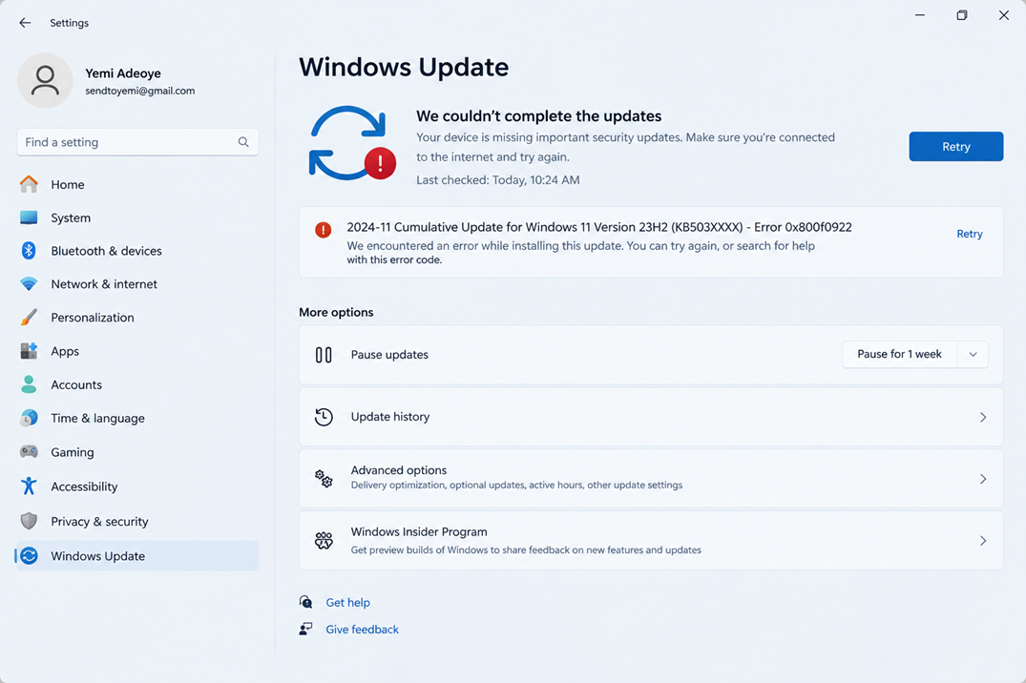Click the Time & language globe icon
Image resolution: width=1026 pixels, height=683 pixels.
pyautogui.click(x=29, y=418)
